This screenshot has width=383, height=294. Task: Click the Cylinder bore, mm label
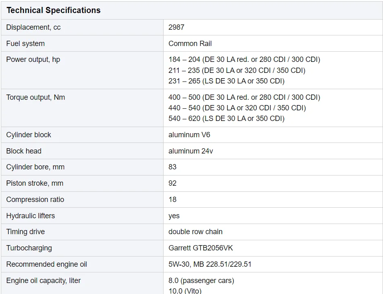[x=35, y=167]
